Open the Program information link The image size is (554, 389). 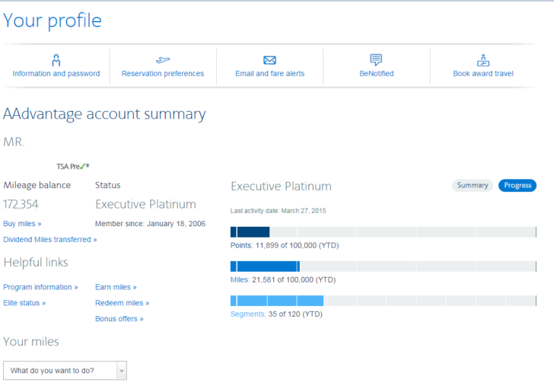click(40, 287)
